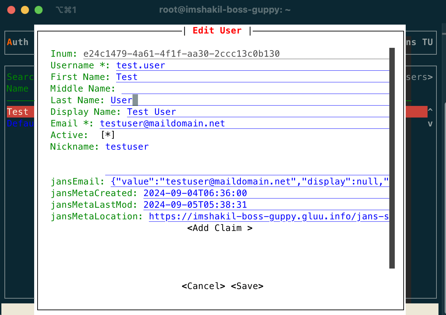Screen dimensions: 446x315
Task: Click the Cancel button
Action: (x=203, y=286)
